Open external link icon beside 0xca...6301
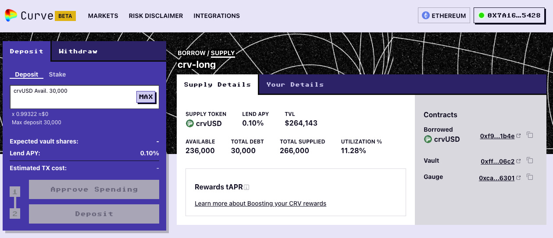 [x=519, y=178]
